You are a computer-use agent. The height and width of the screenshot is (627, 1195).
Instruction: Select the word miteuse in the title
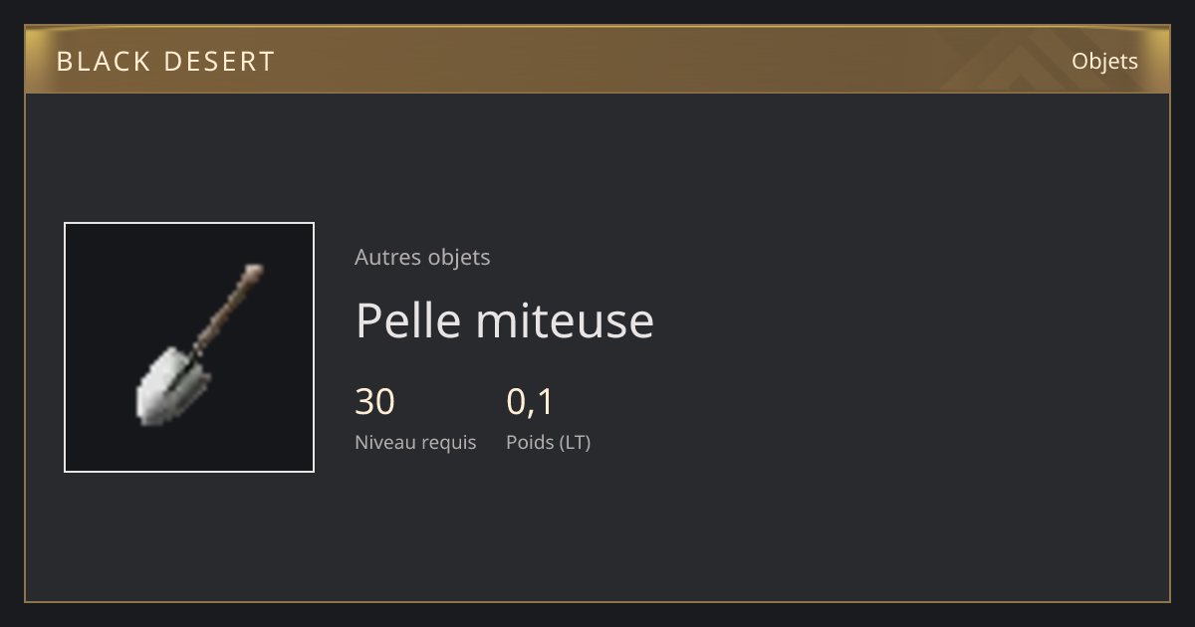[566, 320]
